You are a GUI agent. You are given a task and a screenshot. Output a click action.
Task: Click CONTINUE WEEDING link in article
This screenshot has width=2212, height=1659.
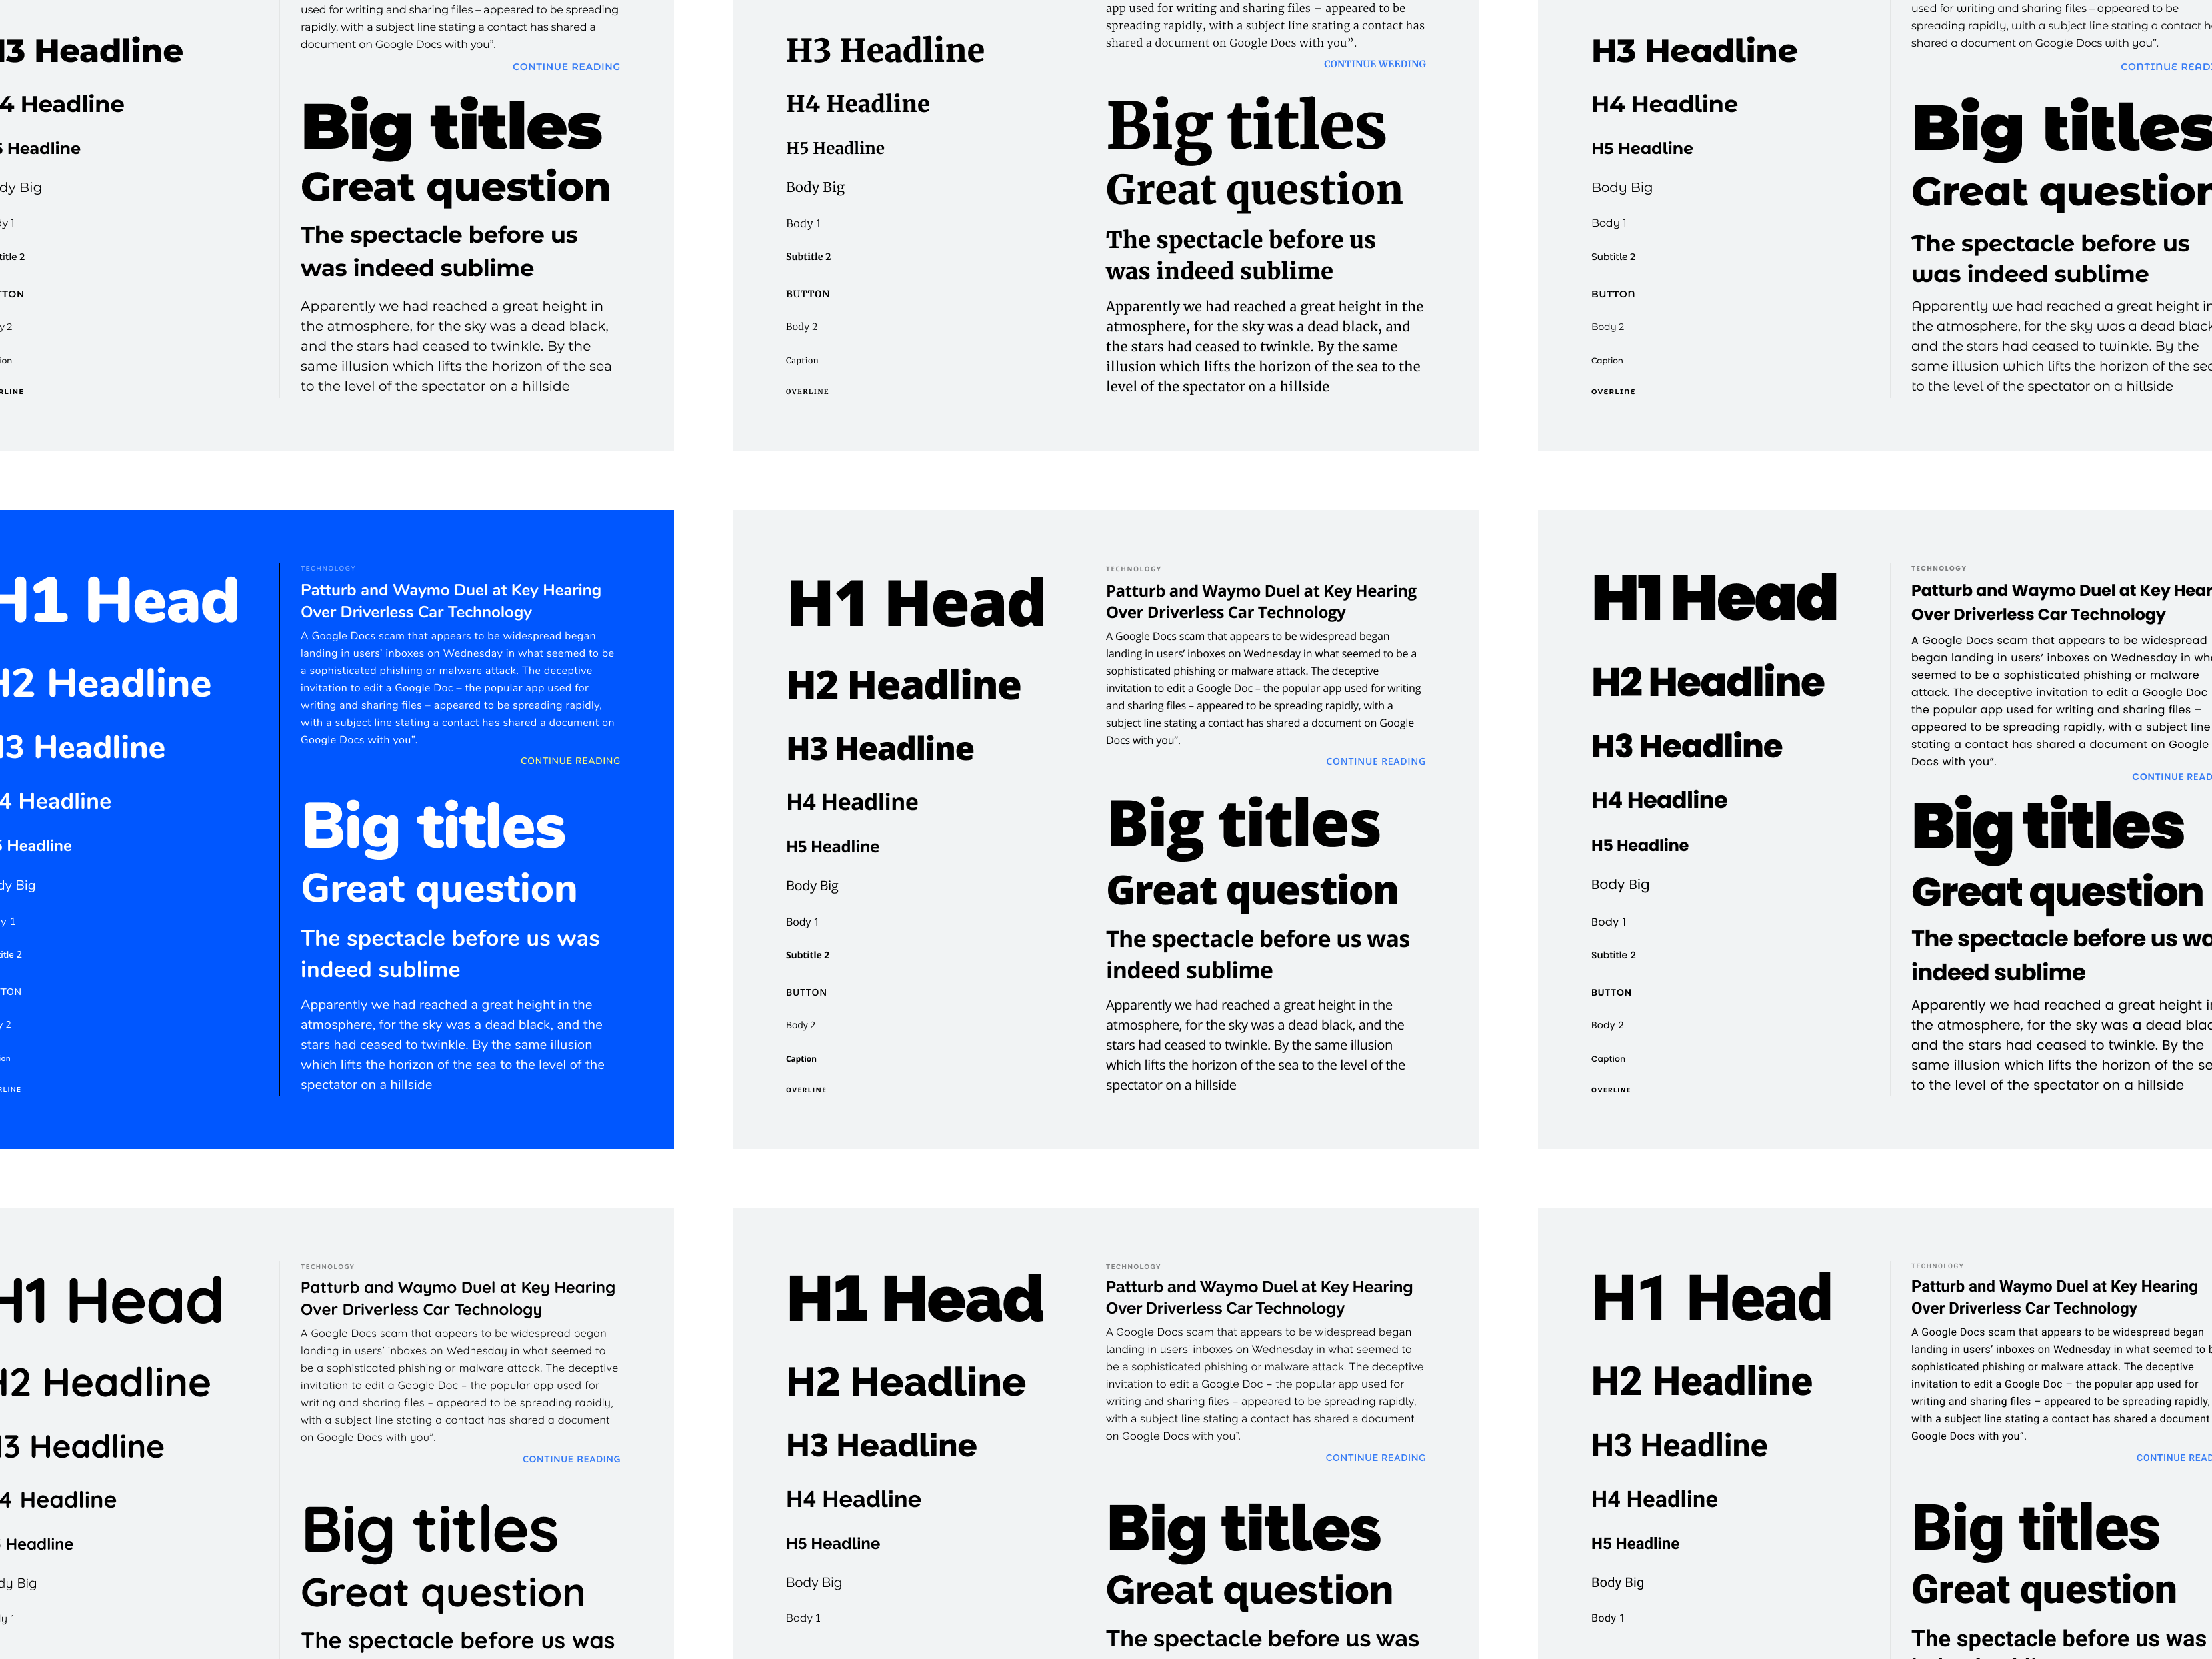click(x=1374, y=65)
